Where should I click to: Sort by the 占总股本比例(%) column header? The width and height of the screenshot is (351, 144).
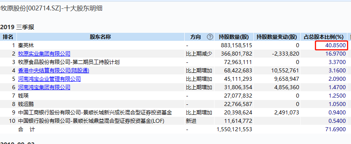(x=323, y=37)
